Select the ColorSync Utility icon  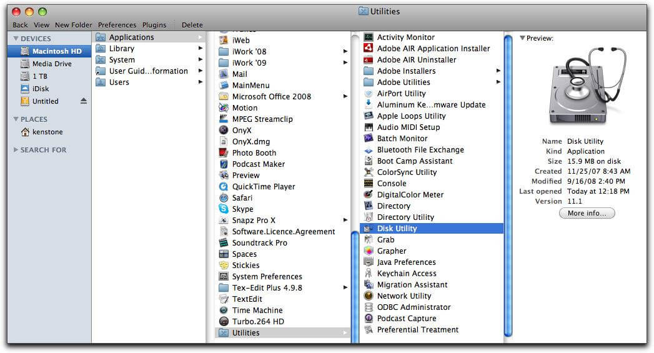(369, 172)
